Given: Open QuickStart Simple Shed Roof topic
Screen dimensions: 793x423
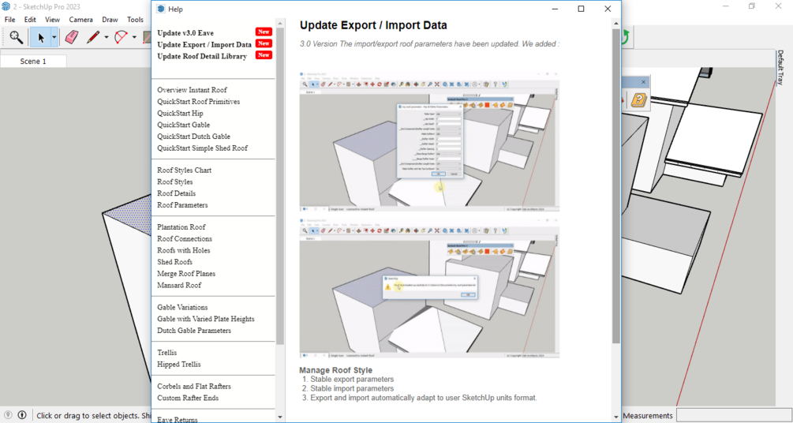Looking at the screenshot, I should click(202, 148).
